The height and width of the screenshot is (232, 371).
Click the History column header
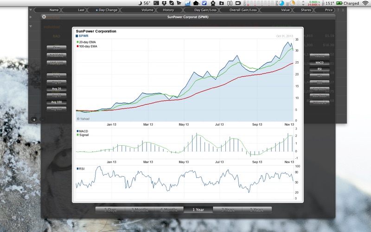pyautogui.click(x=168, y=10)
